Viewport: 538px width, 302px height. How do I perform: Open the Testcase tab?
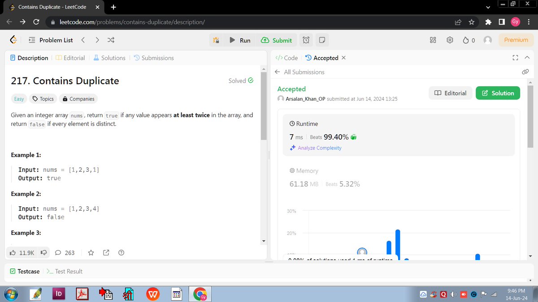[x=25, y=271]
